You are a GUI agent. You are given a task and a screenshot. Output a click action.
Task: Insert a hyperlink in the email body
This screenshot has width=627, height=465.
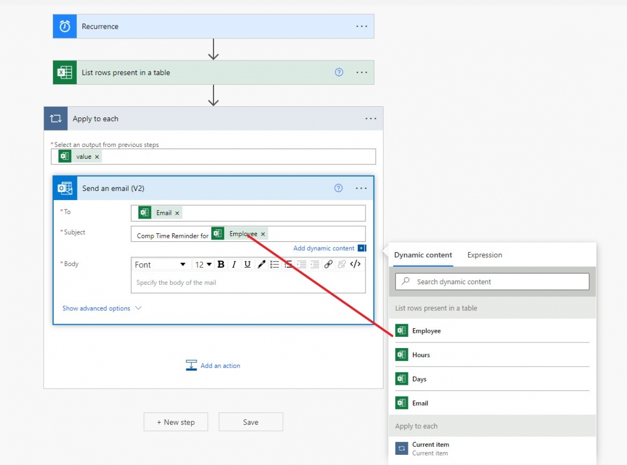click(328, 264)
